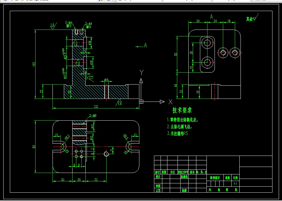Select the 标准化 title block cell
Screen dimensions: 282x201
tap(184, 177)
